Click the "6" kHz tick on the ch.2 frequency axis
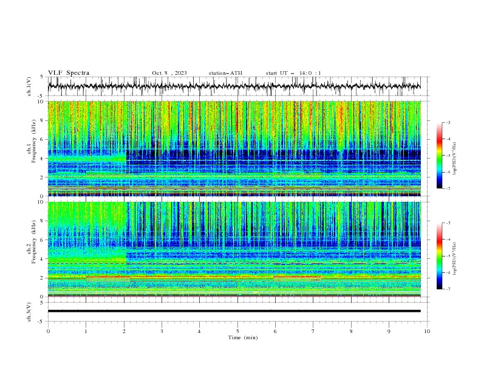Image resolution: width=481 pixels, height=372 pixels. pyautogui.click(x=43, y=240)
